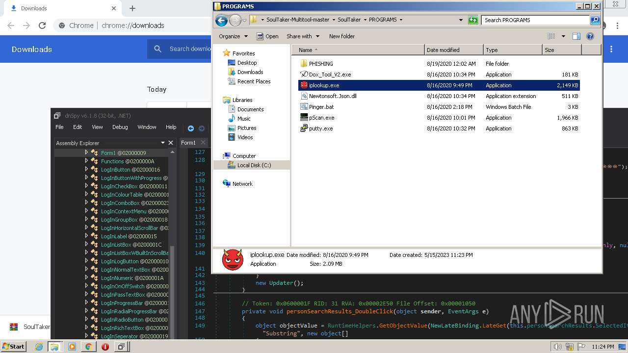This screenshot has height=353, width=628.
Task: Open recent pages dropdown beside the Forward arrow
Action: pyautogui.click(x=244, y=20)
